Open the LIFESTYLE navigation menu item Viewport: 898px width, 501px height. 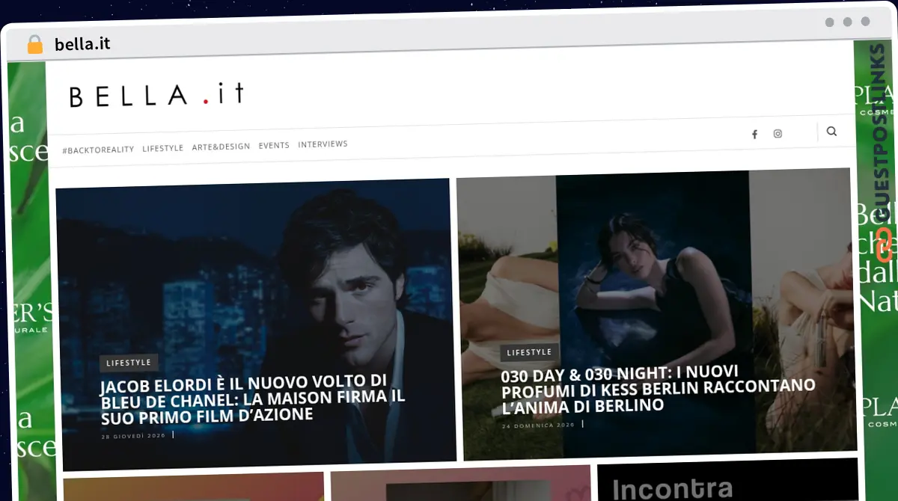click(162, 148)
